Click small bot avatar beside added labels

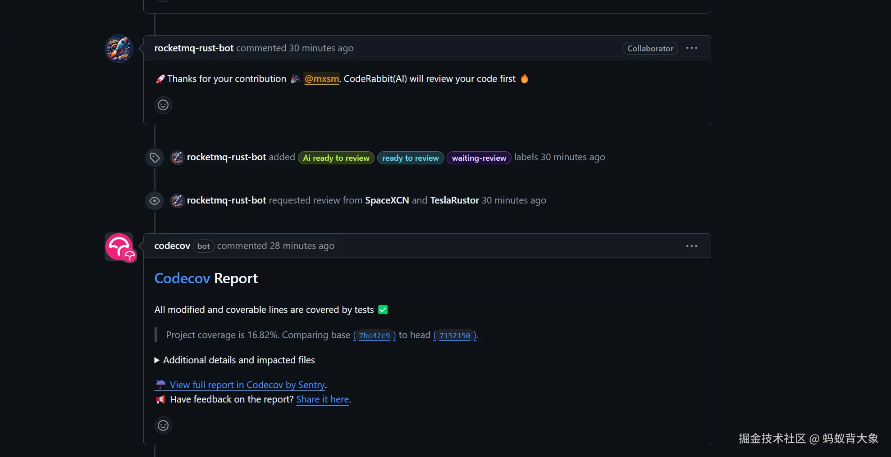(x=178, y=158)
